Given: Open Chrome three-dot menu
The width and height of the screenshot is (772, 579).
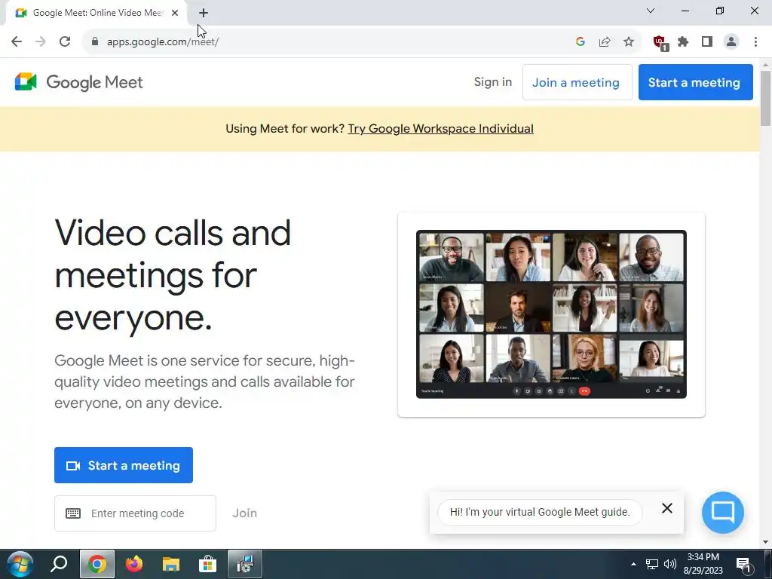Looking at the screenshot, I should click(755, 42).
